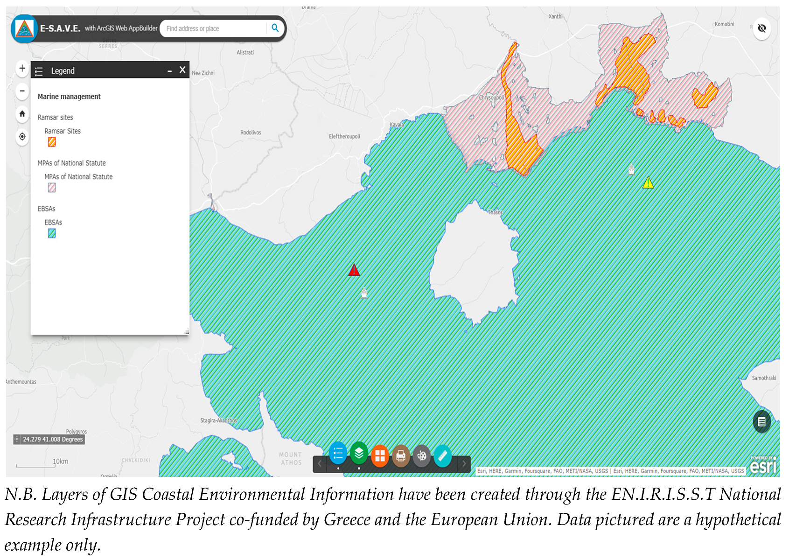
Task: Open the Legend widget in the bottom toolbar
Action: [x=338, y=454]
